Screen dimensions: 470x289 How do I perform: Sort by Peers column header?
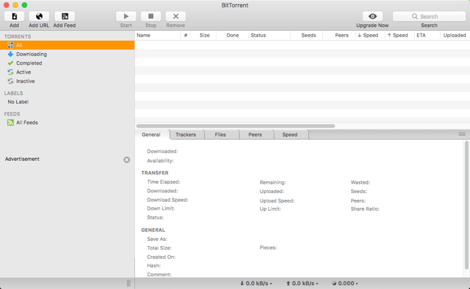tap(339, 36)
